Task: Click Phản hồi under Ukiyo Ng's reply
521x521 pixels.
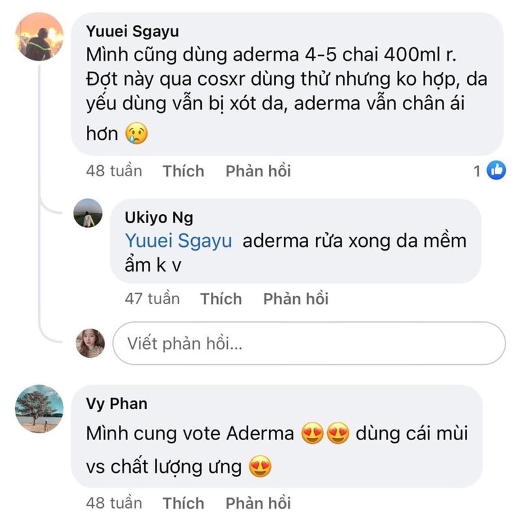Action: pos(296,299)
